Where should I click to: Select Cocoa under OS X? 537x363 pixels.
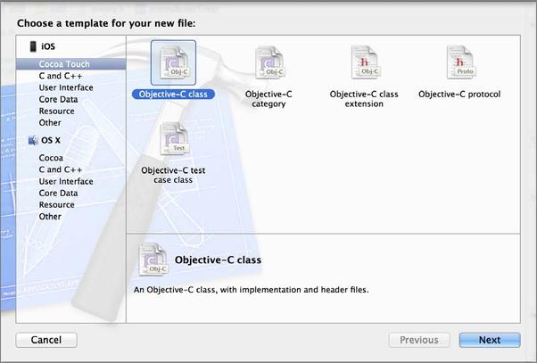point(51,158)
